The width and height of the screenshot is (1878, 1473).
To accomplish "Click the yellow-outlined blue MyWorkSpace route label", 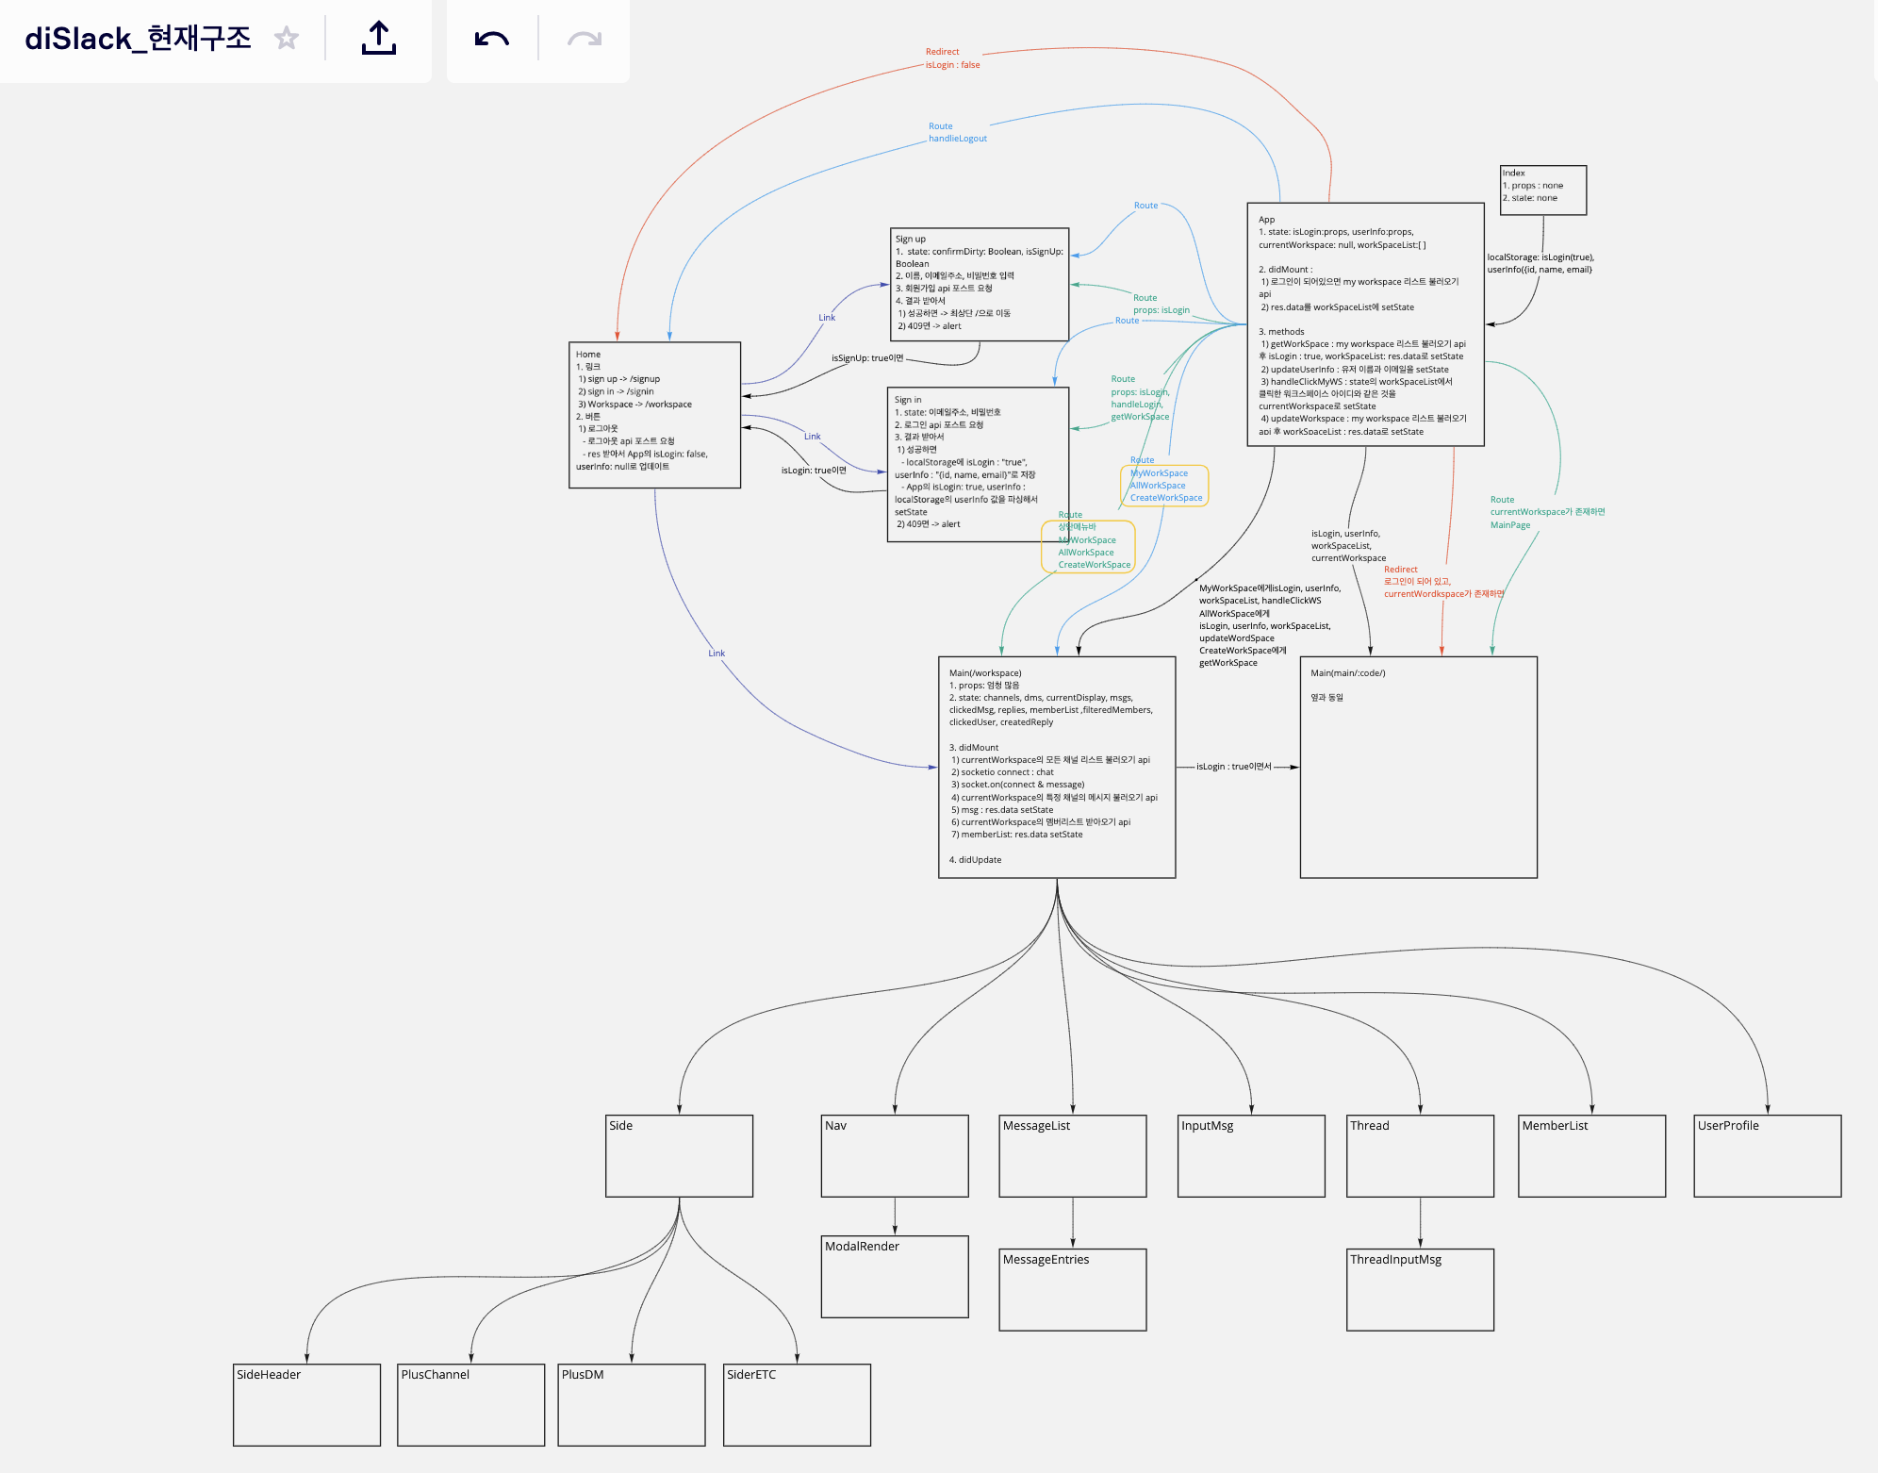I will click(1165, 486).
